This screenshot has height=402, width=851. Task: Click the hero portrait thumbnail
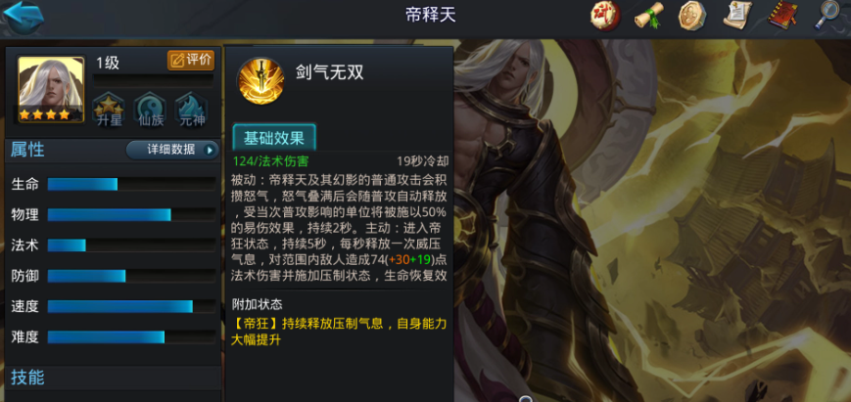(x=51, y=89)
